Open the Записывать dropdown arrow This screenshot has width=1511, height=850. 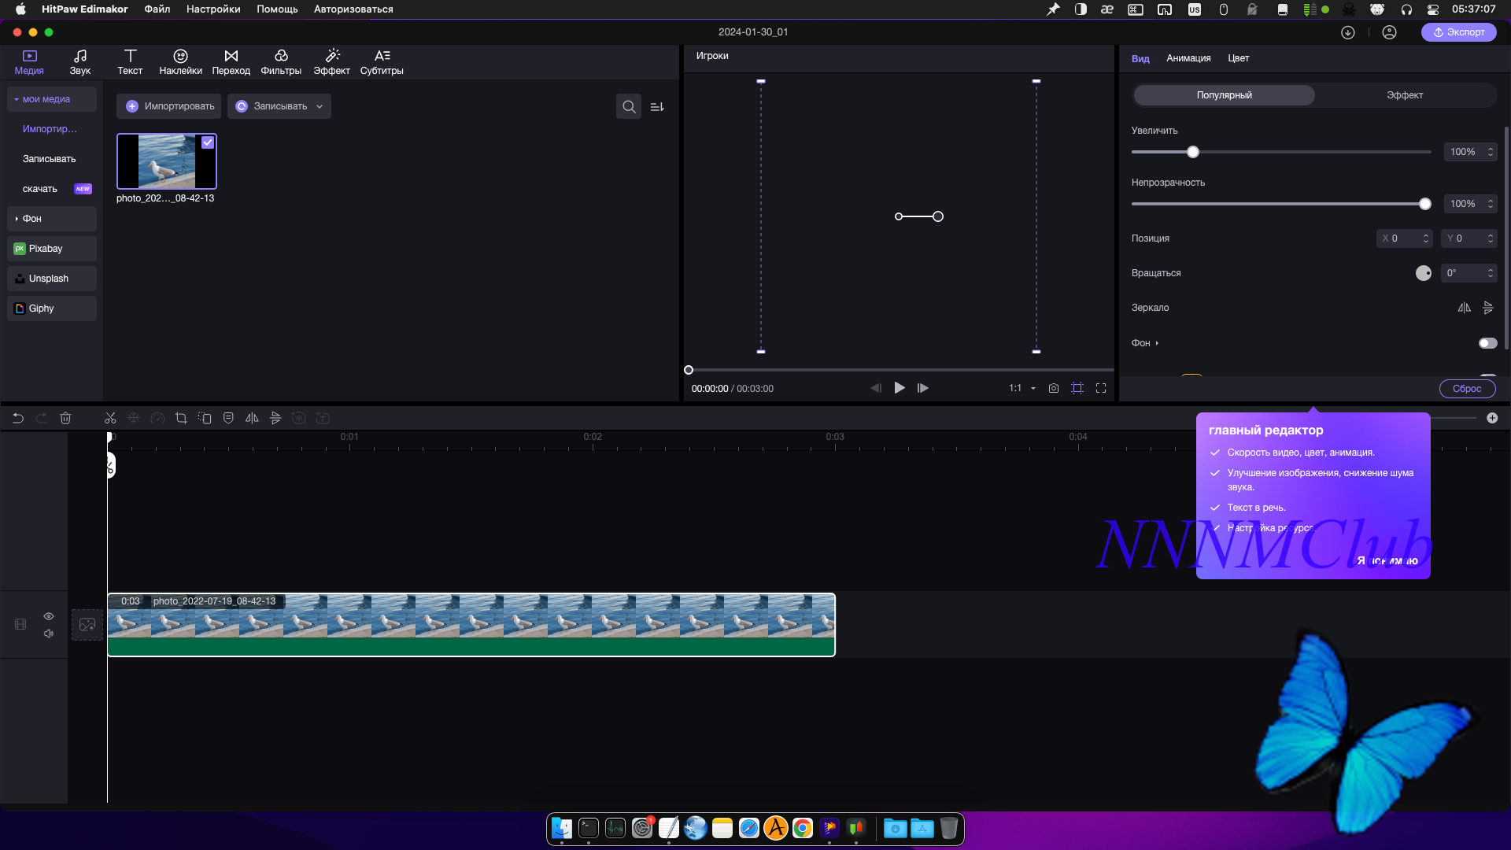(320, 106)
